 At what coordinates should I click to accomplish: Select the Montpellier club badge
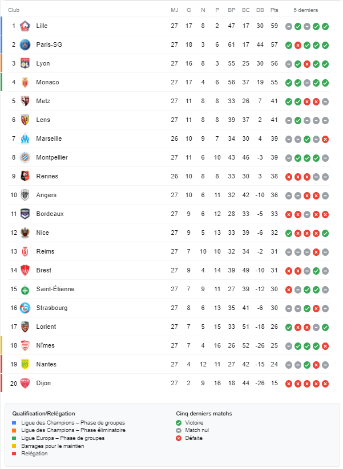point(25,158)
